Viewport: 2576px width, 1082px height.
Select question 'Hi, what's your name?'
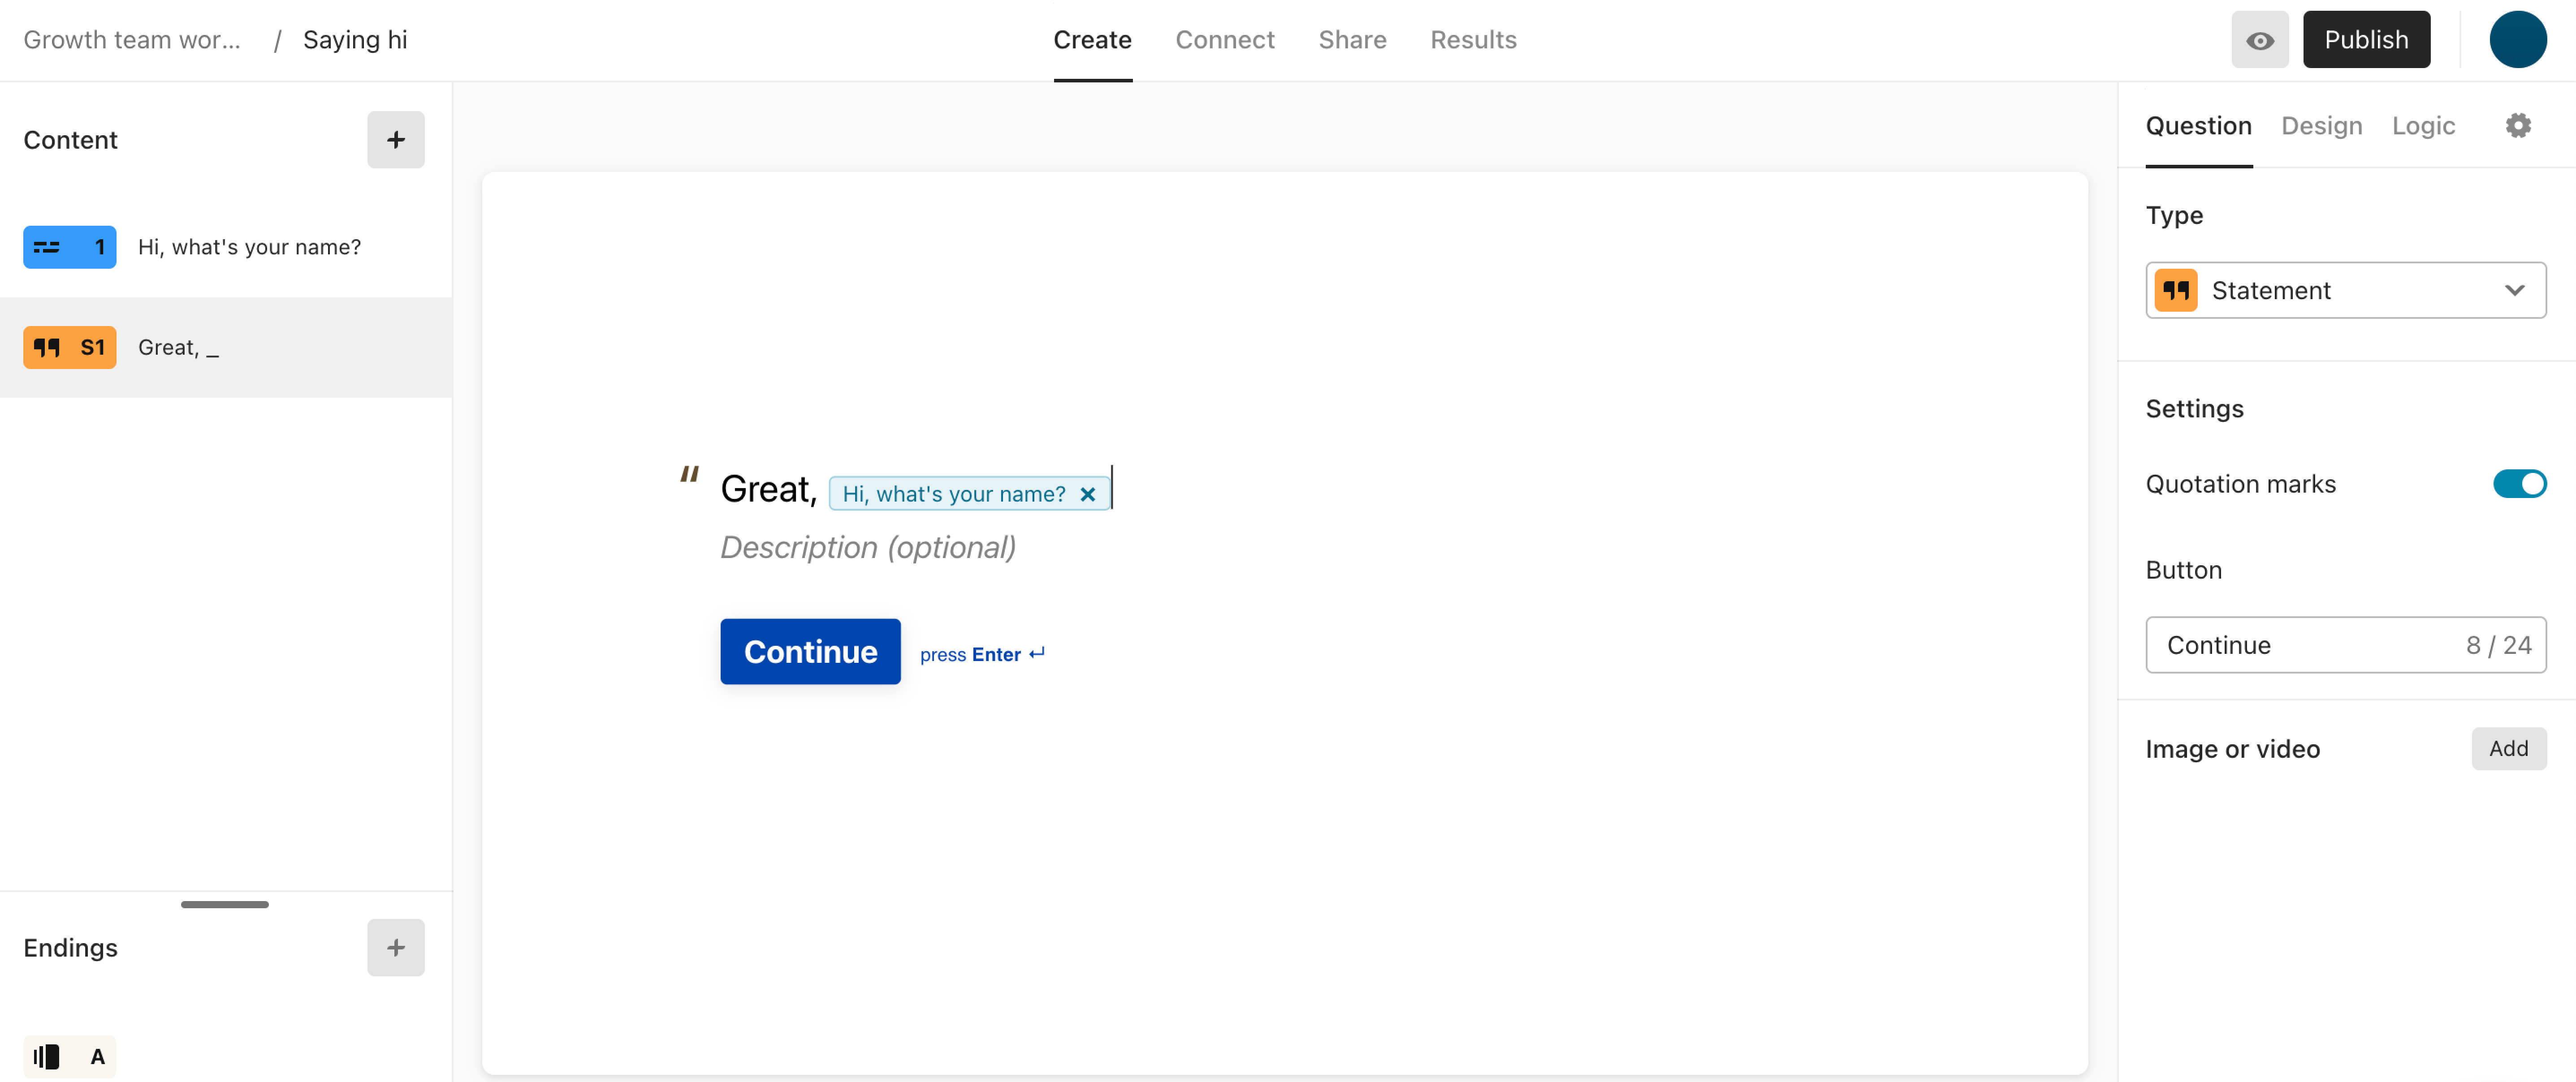point(226,247)
